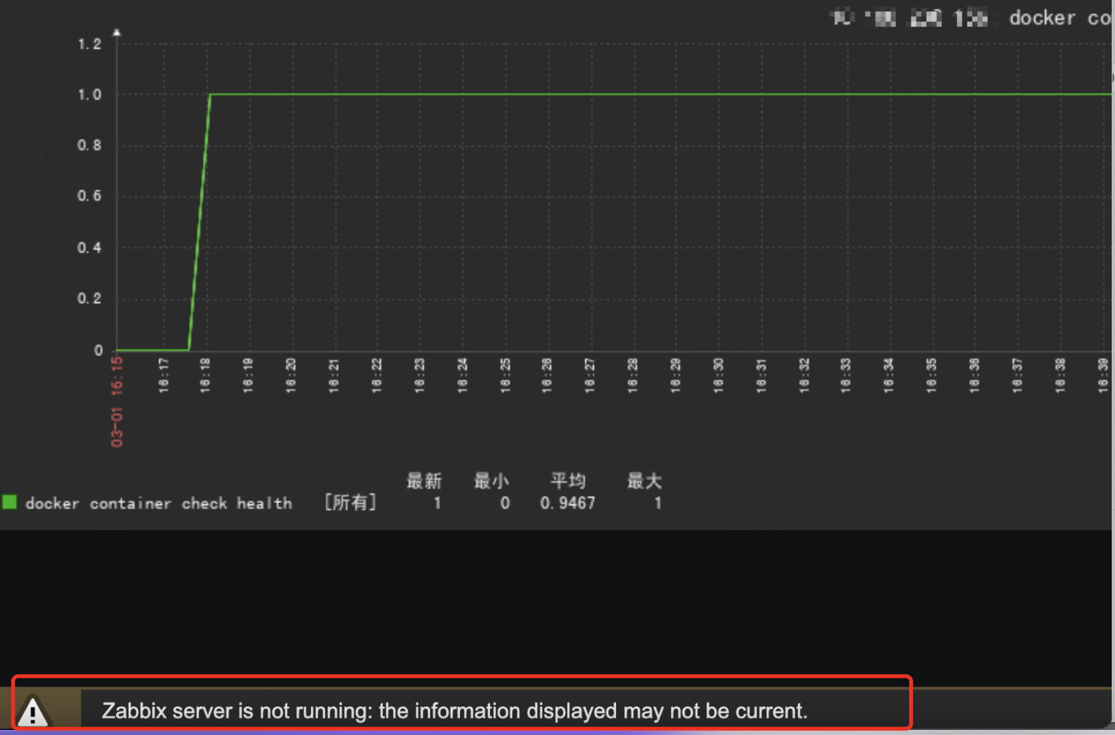Select the 最大 column header
Image resolution: width=1115 pixels, height=735 pixels.
click(644, 482)
